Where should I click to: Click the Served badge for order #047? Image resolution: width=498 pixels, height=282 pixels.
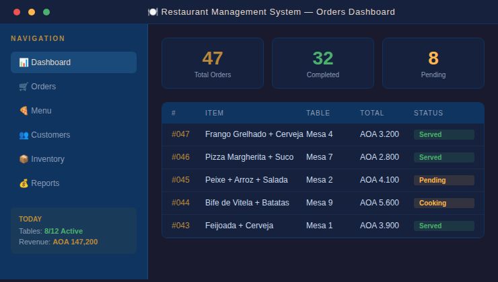click(444, 135)
